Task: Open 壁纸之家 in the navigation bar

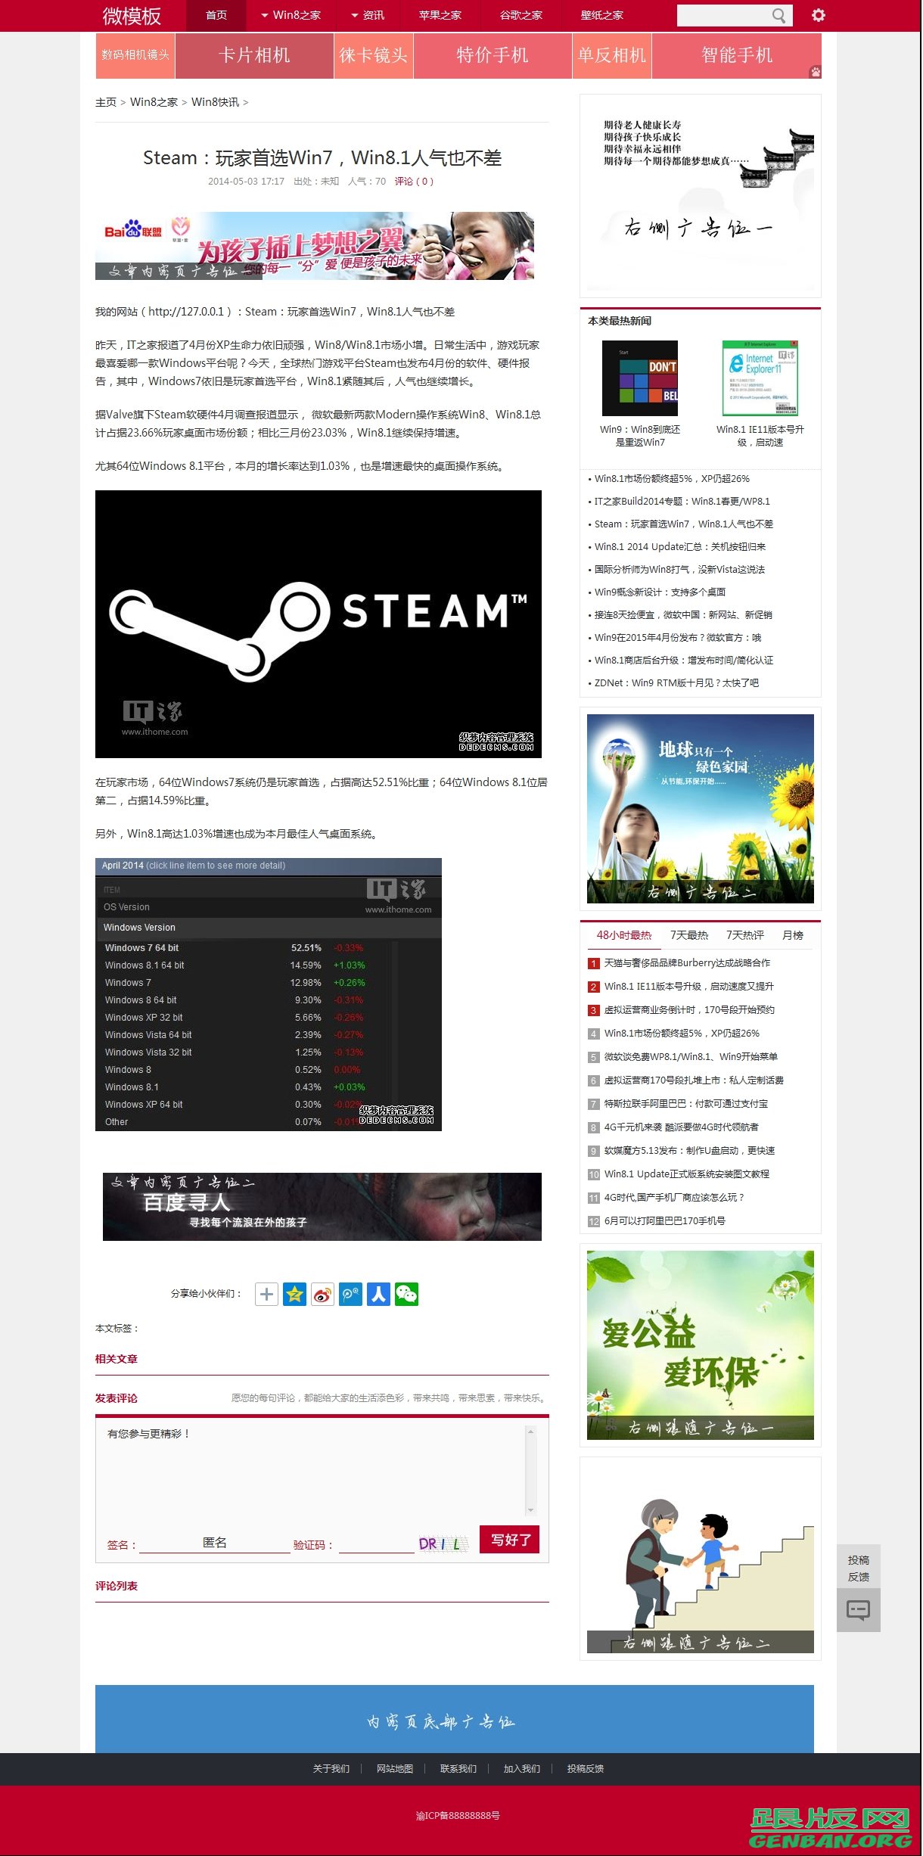Action: 602,15
